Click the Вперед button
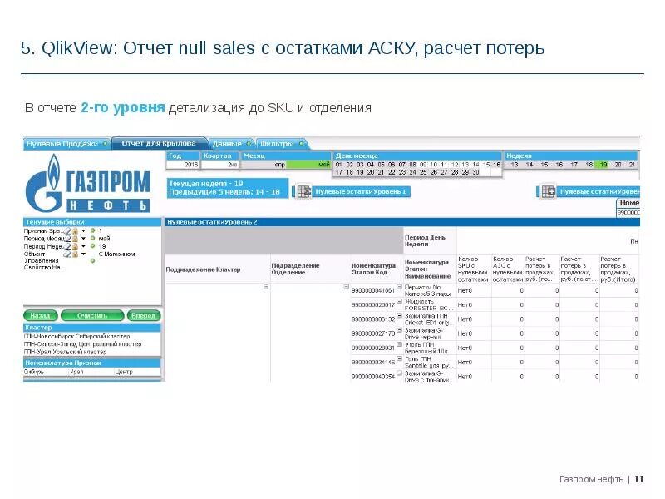This screenshot has height=499, width=665. pyautogui.click(x=143, y=316)
